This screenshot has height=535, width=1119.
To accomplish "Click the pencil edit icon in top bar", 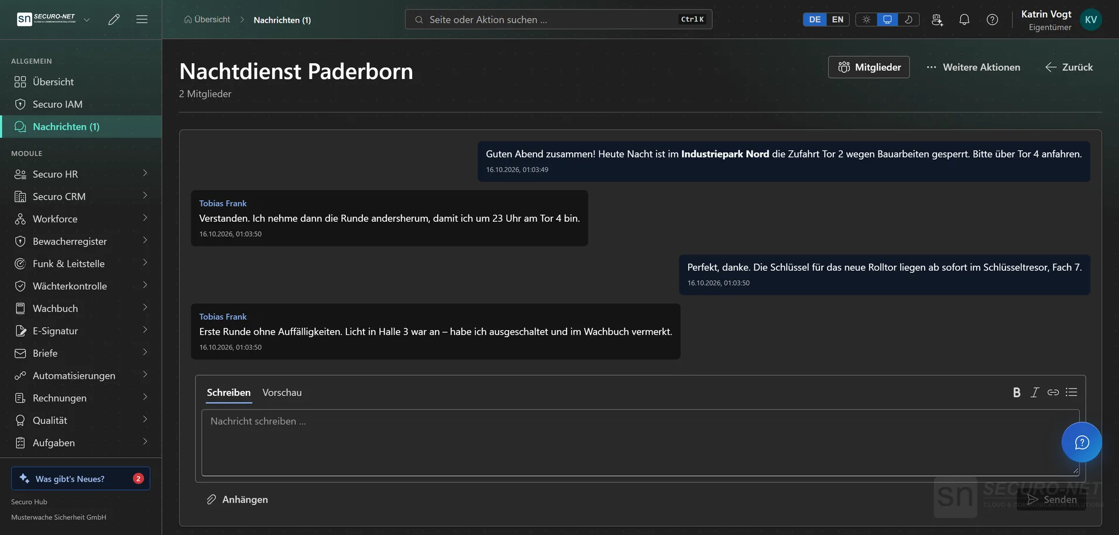I will pos(114,19).
